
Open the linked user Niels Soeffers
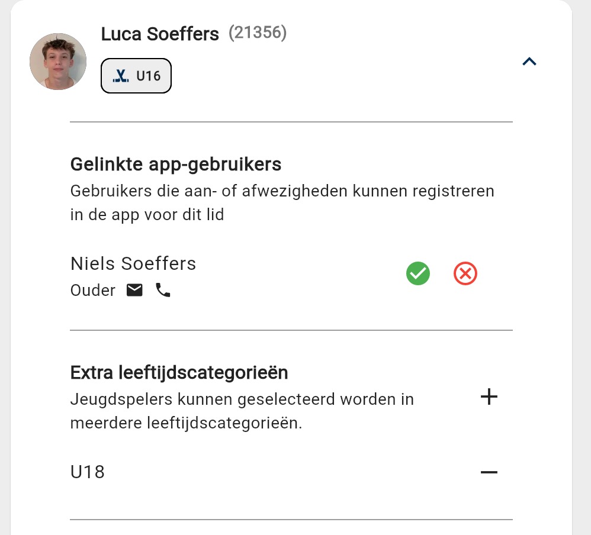coord(133,263)
